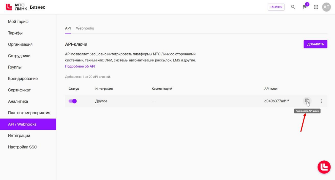
Task: Switch to the Webhooks tab
Action: click(x=85, y=28)
